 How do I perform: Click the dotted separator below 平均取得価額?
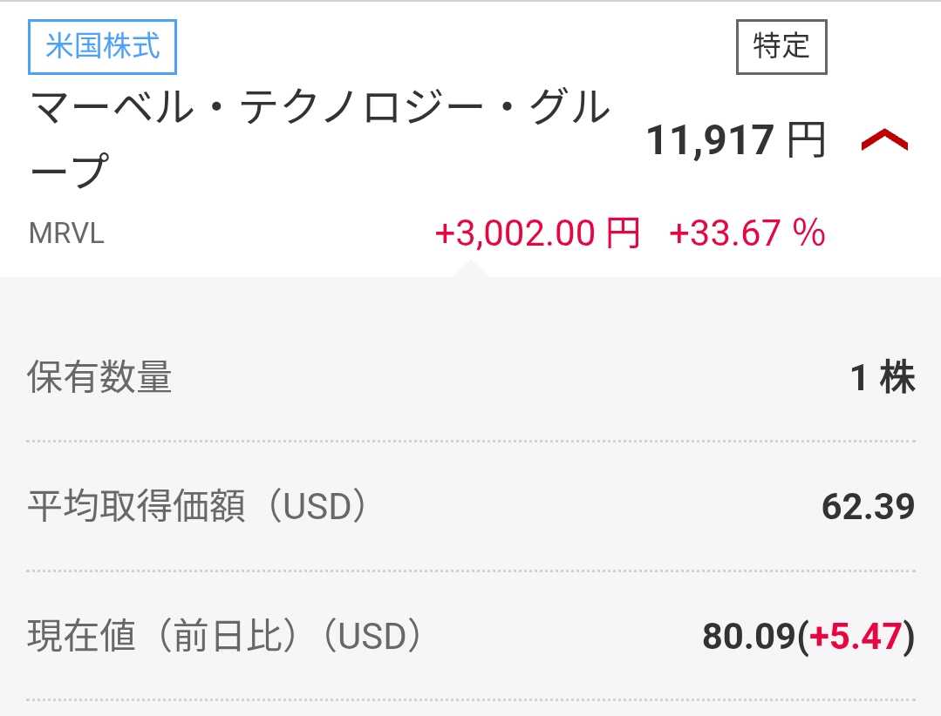[471, 571]
